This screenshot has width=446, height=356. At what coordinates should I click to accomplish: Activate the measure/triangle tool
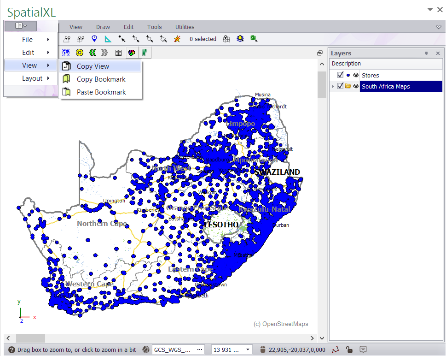(108, 39)
